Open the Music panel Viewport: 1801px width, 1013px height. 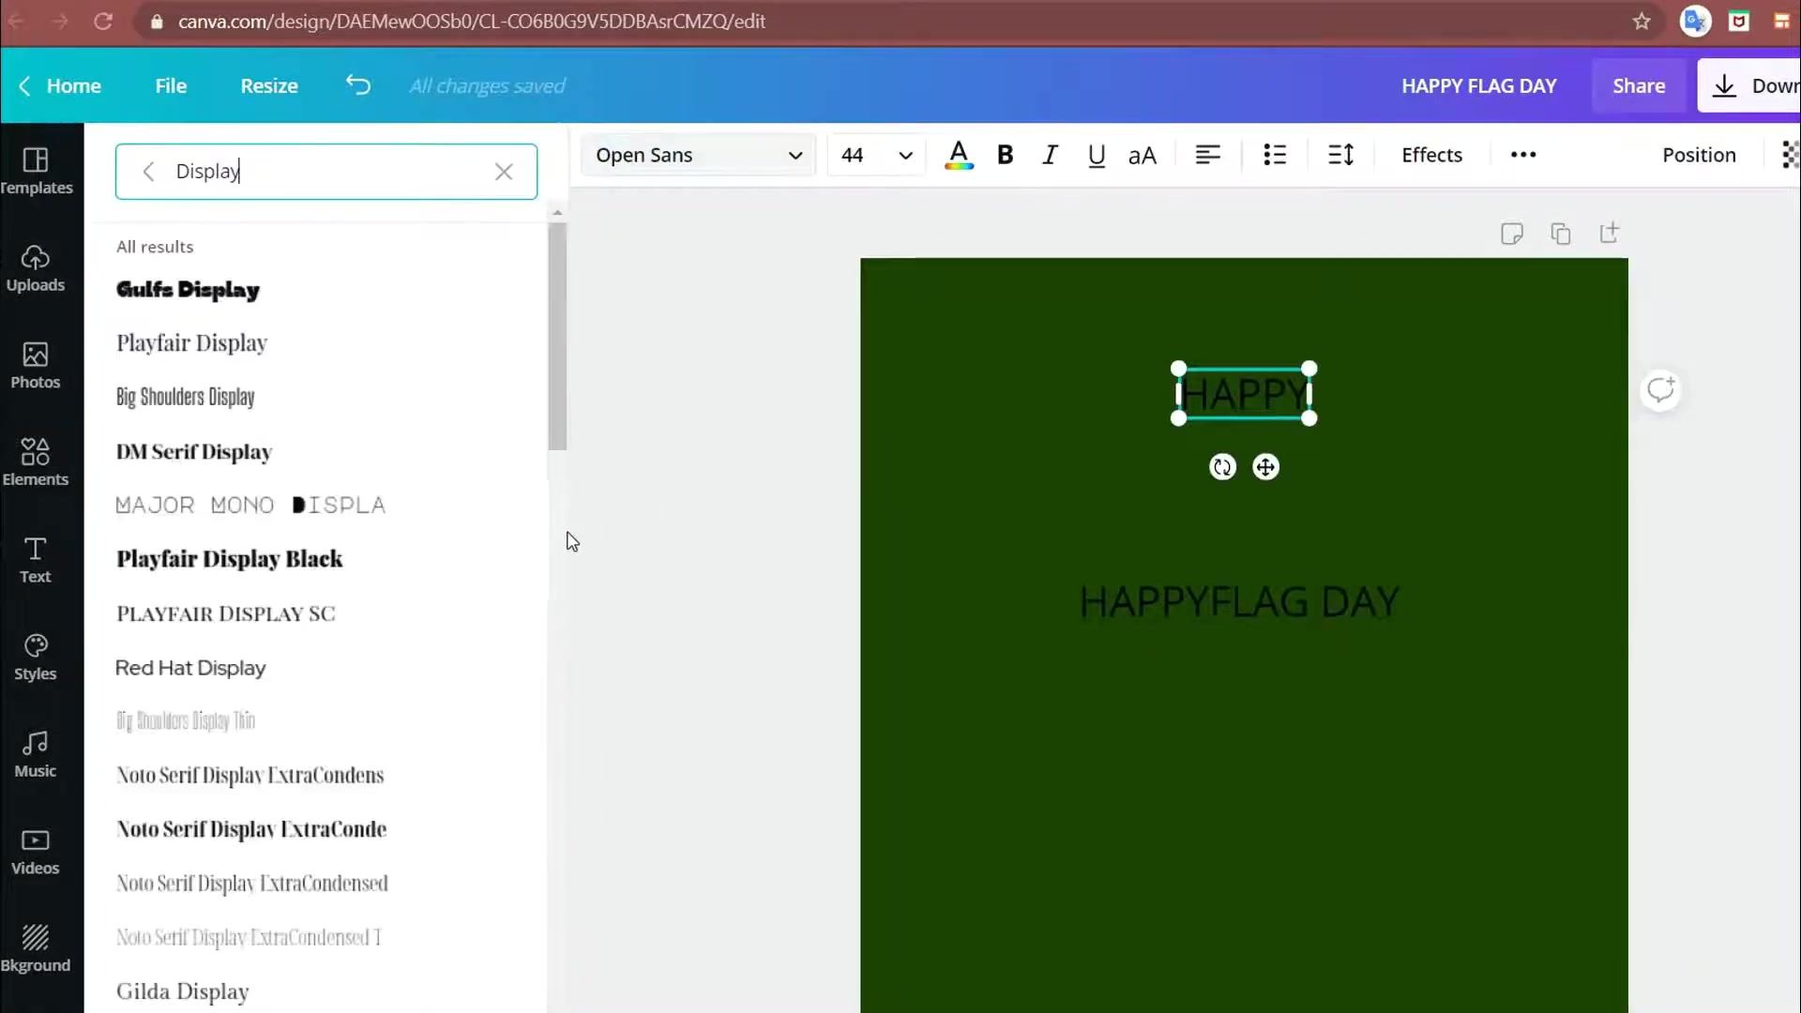[36, 755]
